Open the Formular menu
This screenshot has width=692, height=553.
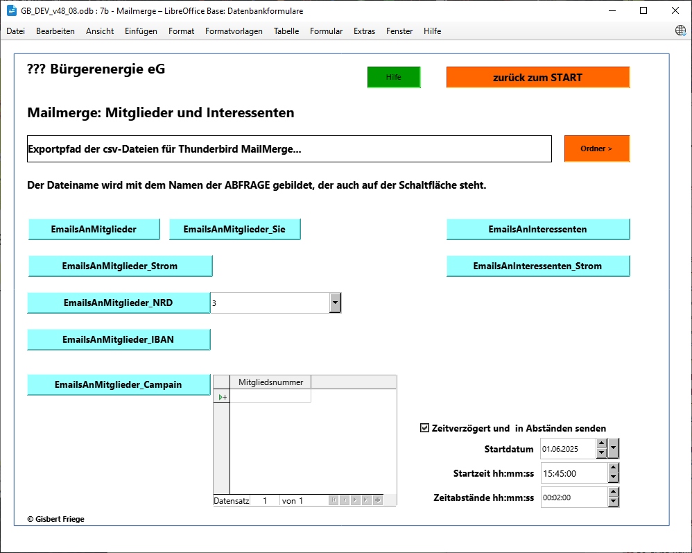(x=326, y=31)
